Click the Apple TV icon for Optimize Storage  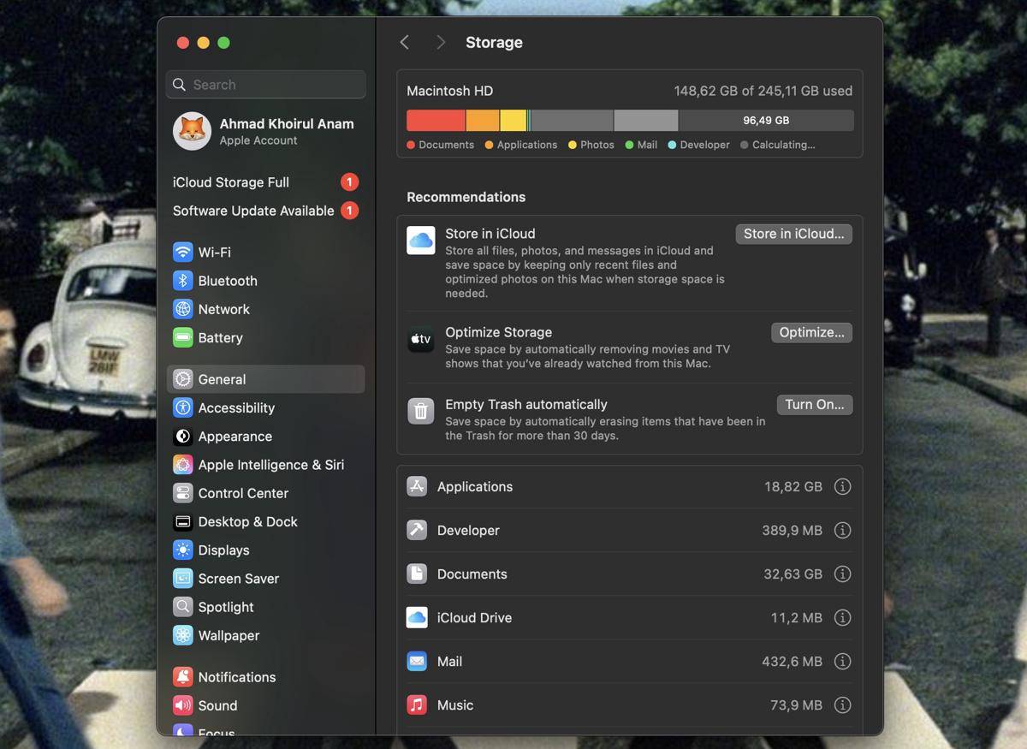coord(420,340)
